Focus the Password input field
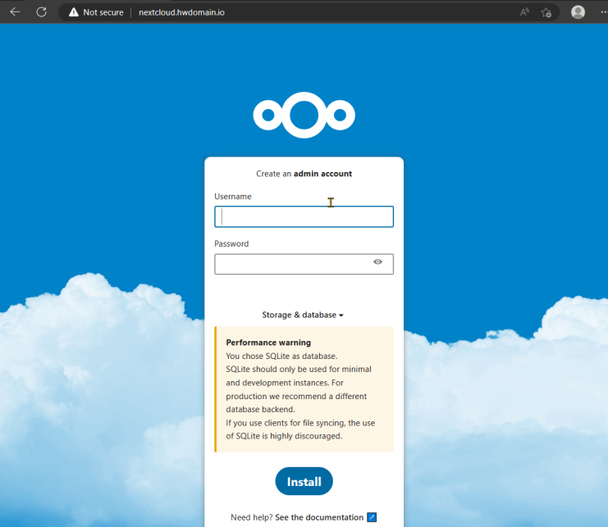608x527 pixels. click(x=304, y=264)
